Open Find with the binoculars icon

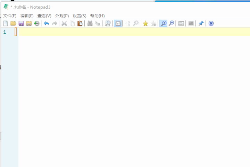[90, 23]
